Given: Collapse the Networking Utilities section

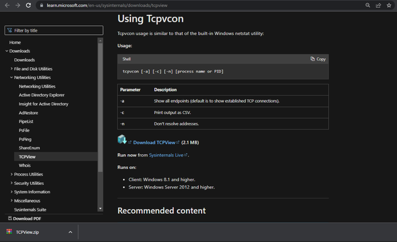Looking at the screenshot, I should click(x=11, y=77).
